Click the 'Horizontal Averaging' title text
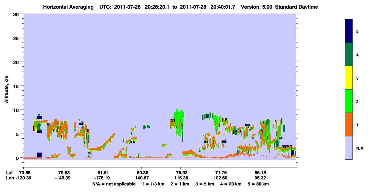 coord(68,7)
